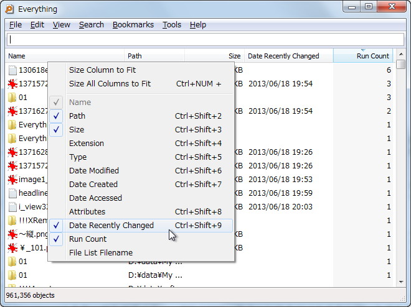Select the 130618e file icon
The height and width of the screenshot is (307, 411).
coord(12,70)
